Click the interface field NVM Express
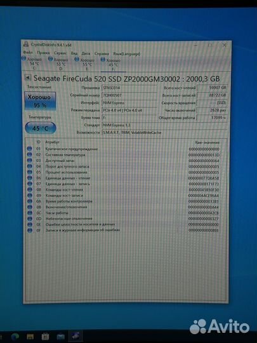The height and width of the screenshot is (343, 257). pyautogui.click(x=129, y=103)
